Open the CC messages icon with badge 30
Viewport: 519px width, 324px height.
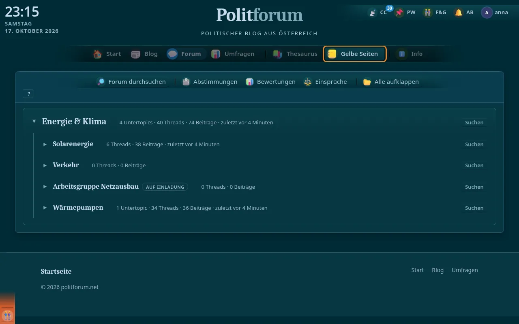pyautogui.click(x=372, y=13)
